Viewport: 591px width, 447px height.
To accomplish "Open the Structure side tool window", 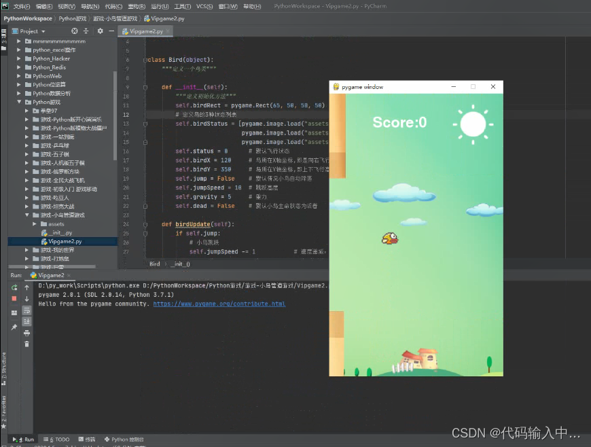I will (x=4, y=369).
